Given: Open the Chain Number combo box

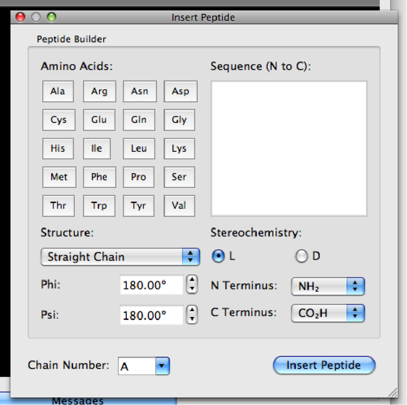Looking at the screenshot, I should (161, 366).
